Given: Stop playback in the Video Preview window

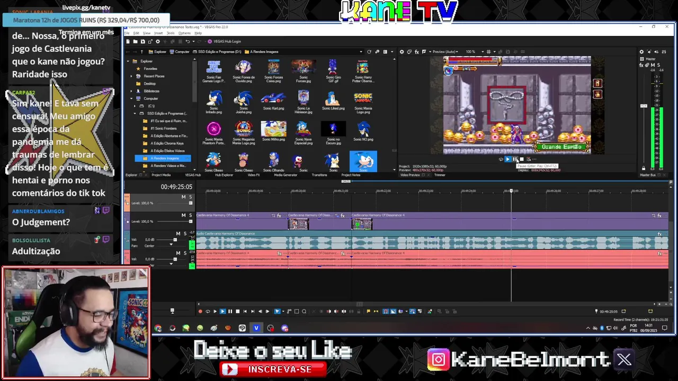Looking at the screenshot, I should (522, 159).
